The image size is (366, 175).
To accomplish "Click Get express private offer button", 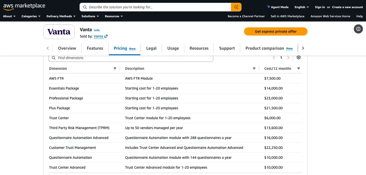I will [x=276, y=31].
